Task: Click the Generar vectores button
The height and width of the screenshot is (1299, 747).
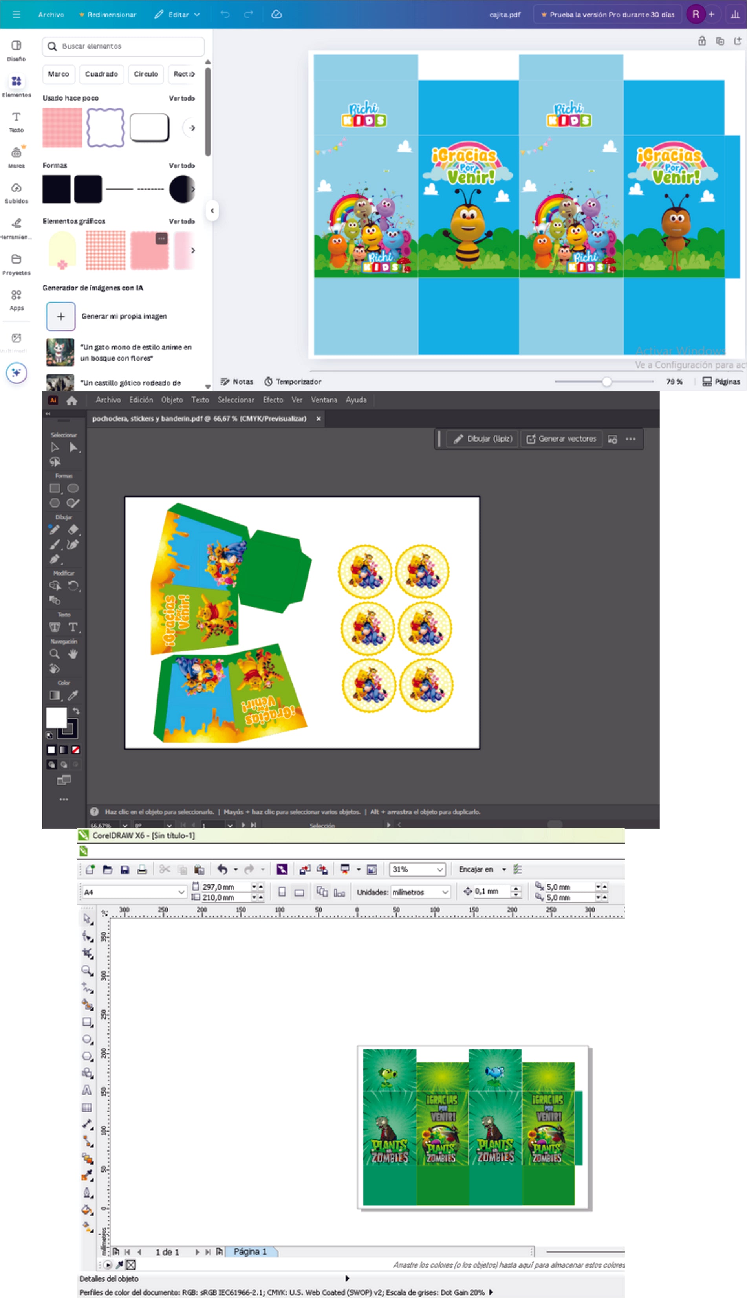Action: pyautogui.click(x=561, y=439)
